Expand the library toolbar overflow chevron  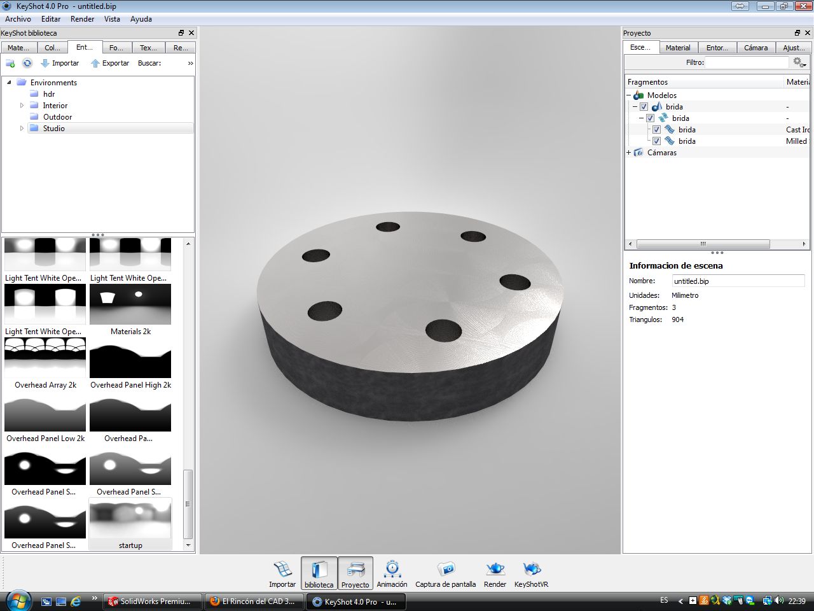190,63
